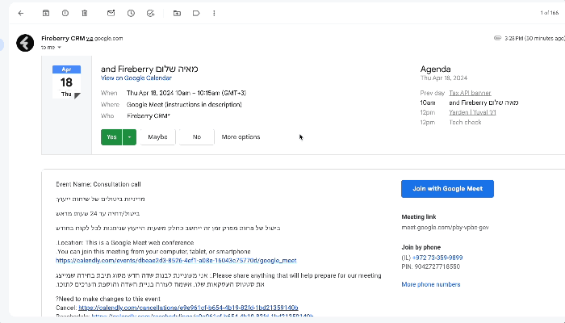The image size is (565, 323).
Task: Click Fireberry CRM sender avatar
Action: pyautogui.click(x=25, y=43)
